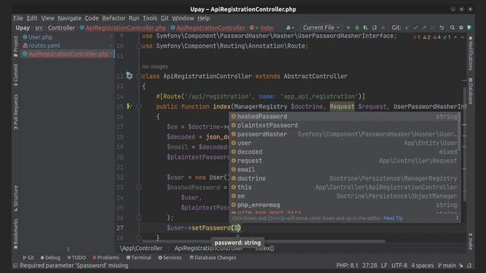Image resolution: width=486 pixels, height=273 pixels.
Task: Open 4 spaces indent selector
Action: [422, 265]
